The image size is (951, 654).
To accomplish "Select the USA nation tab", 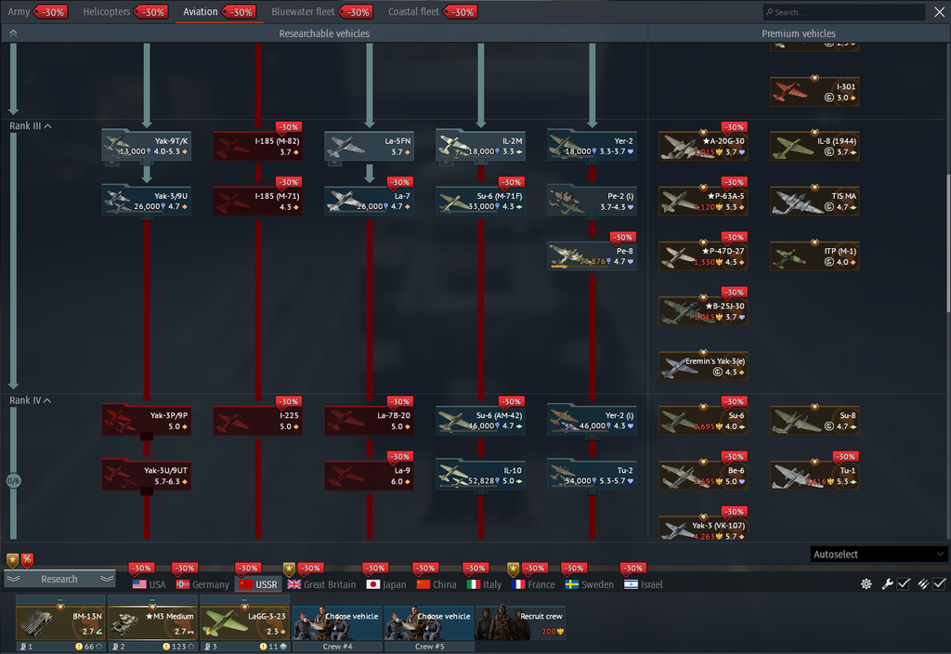I will [150, 584].
